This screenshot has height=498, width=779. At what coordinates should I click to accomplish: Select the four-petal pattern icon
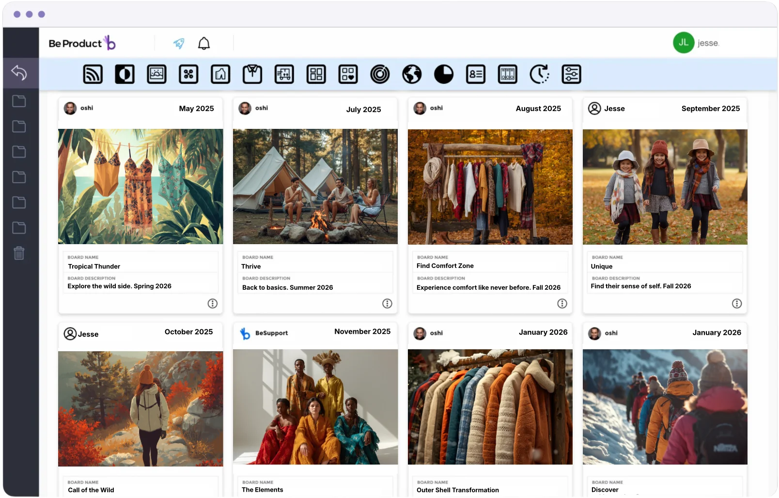pos(188,74)
